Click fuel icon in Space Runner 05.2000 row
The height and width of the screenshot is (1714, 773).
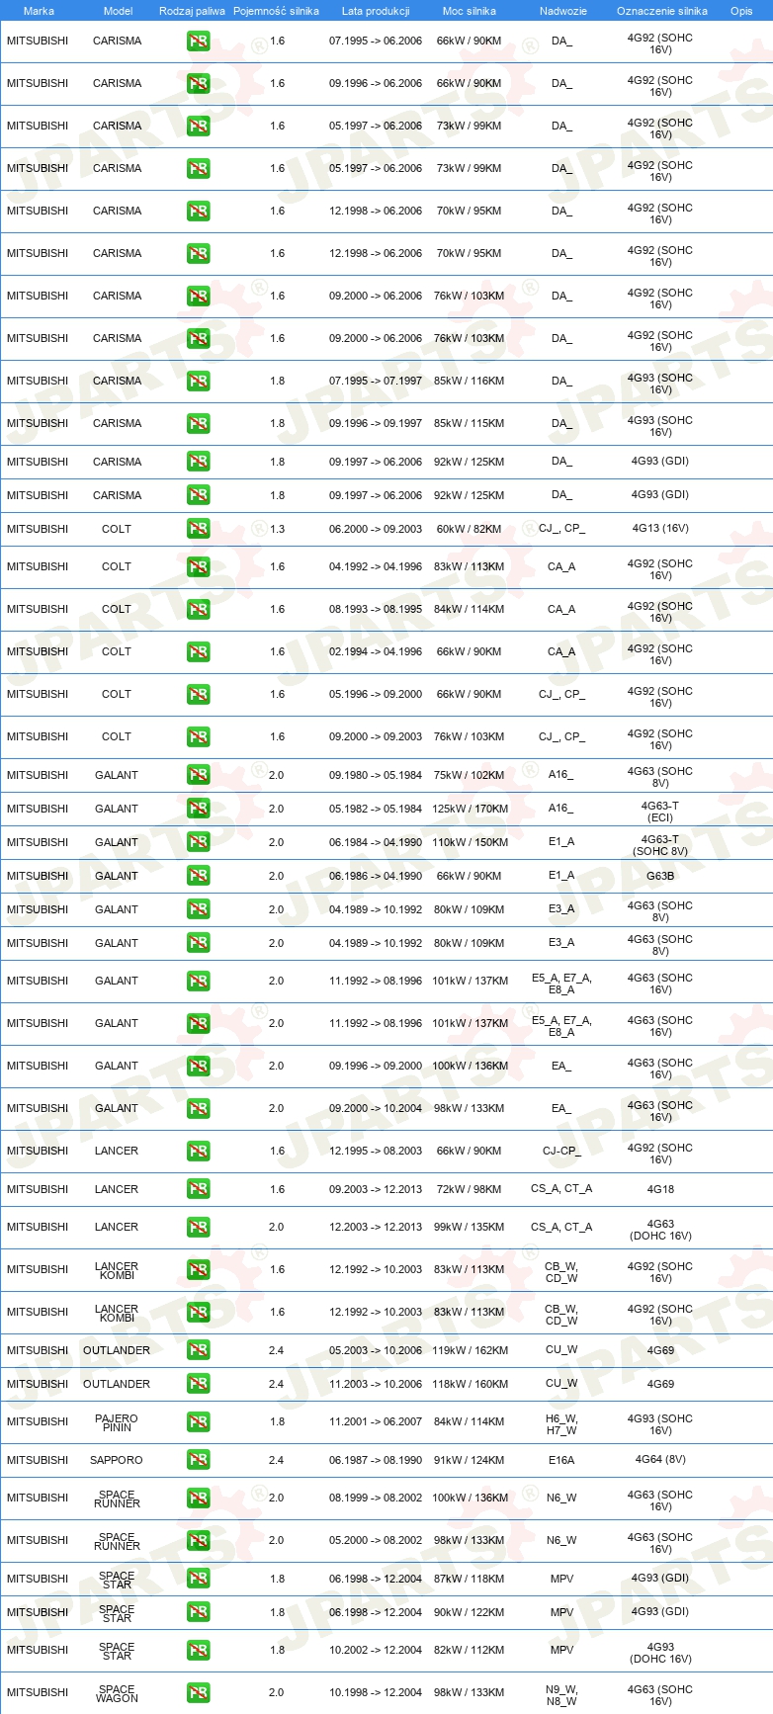coord(198,1541)
